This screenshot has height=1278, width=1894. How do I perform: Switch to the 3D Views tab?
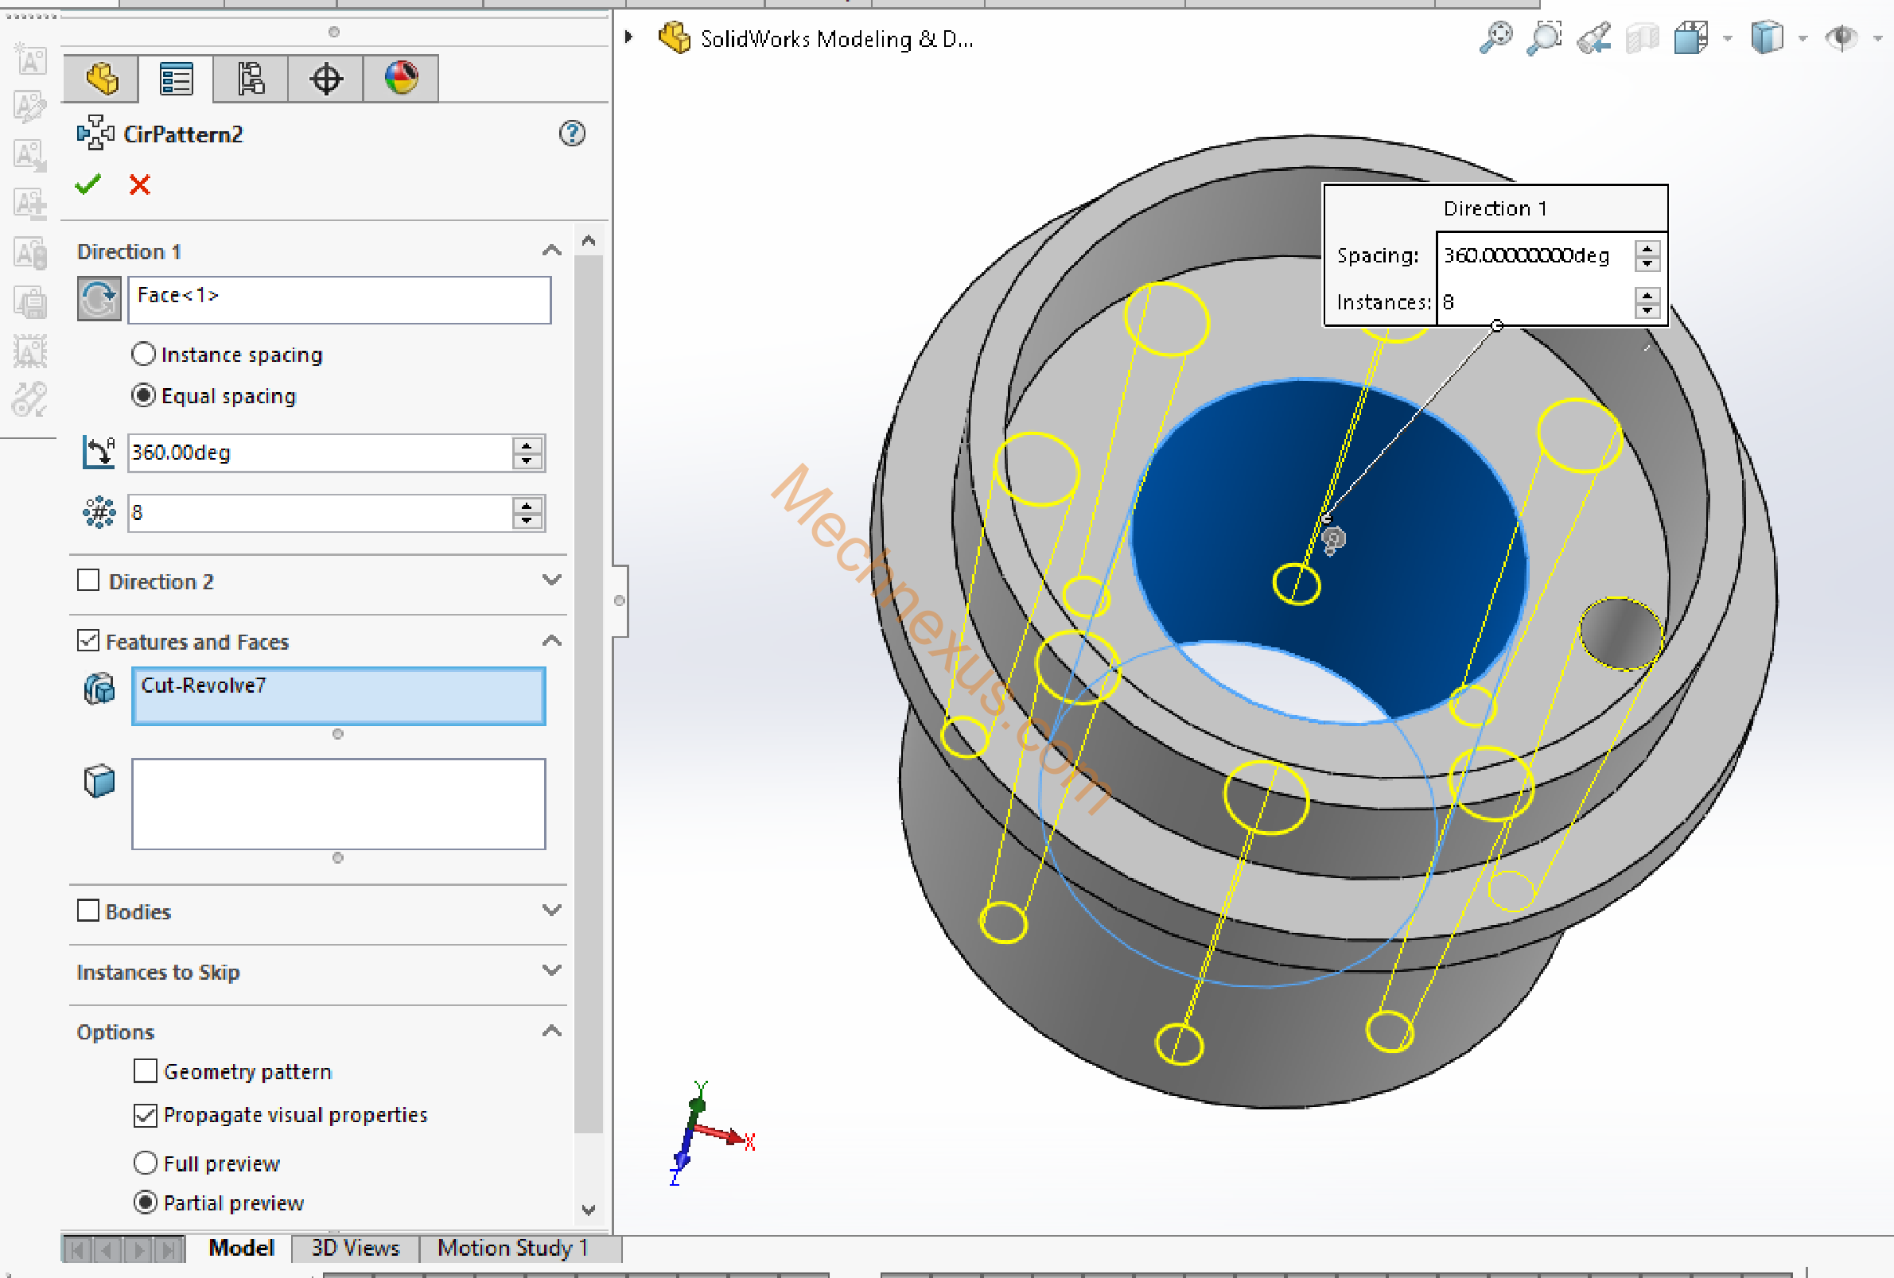coord(356,1248)
